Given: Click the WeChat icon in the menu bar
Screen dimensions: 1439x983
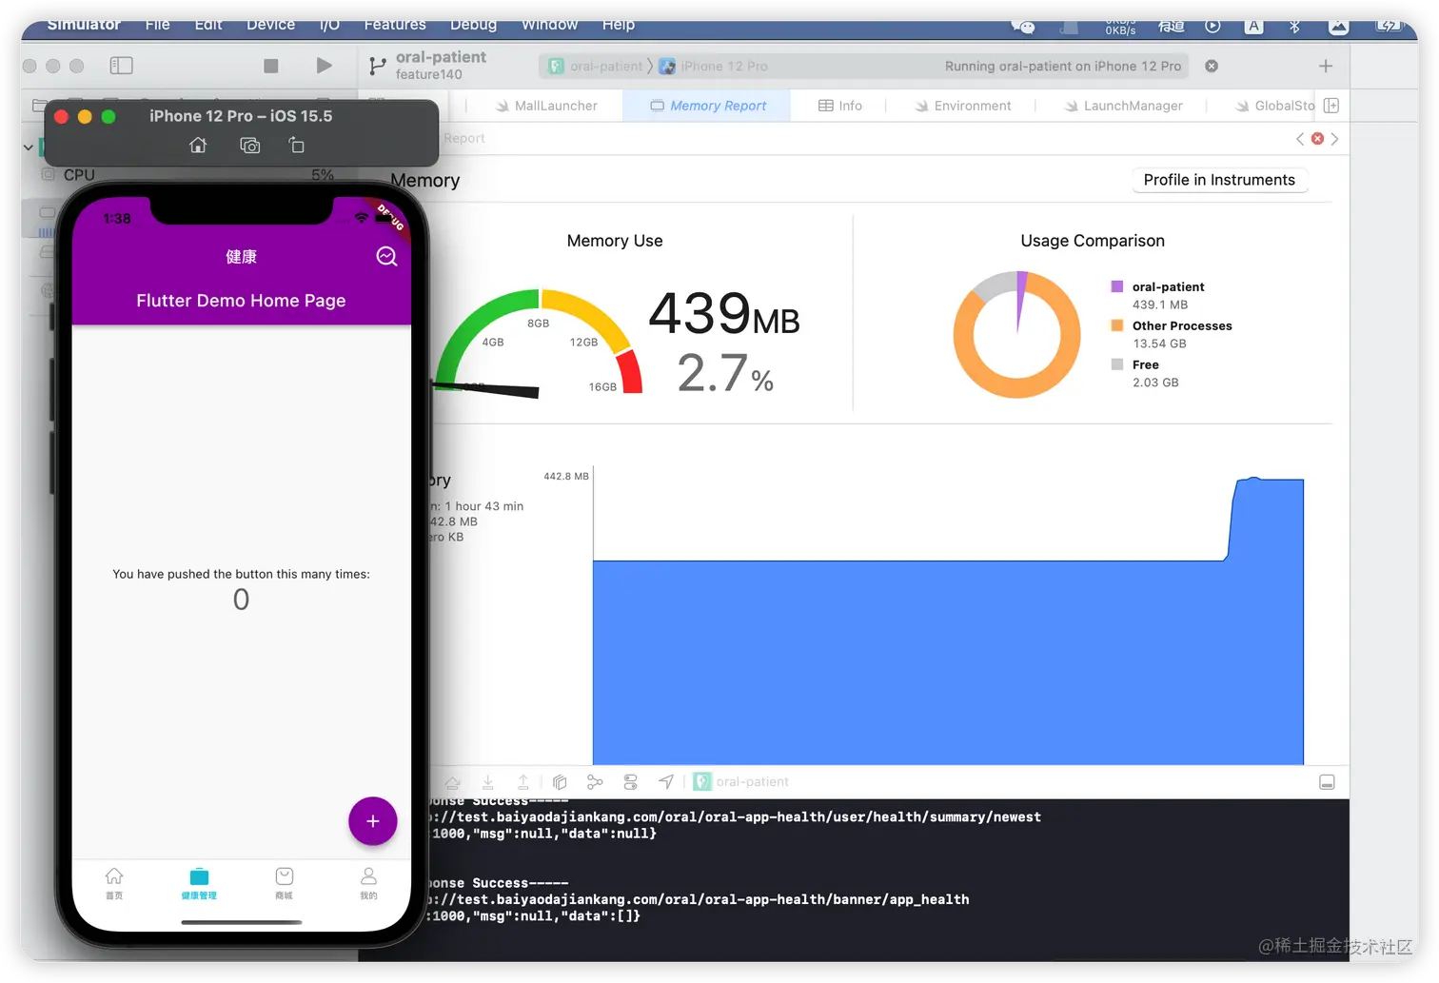Looking at the screenshot, I should coord(1023,27).
